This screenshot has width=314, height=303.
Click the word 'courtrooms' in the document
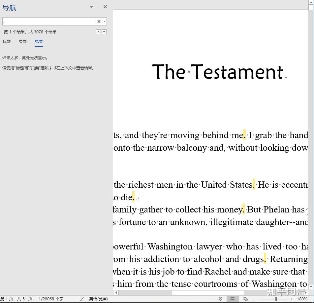pos(216,284)
